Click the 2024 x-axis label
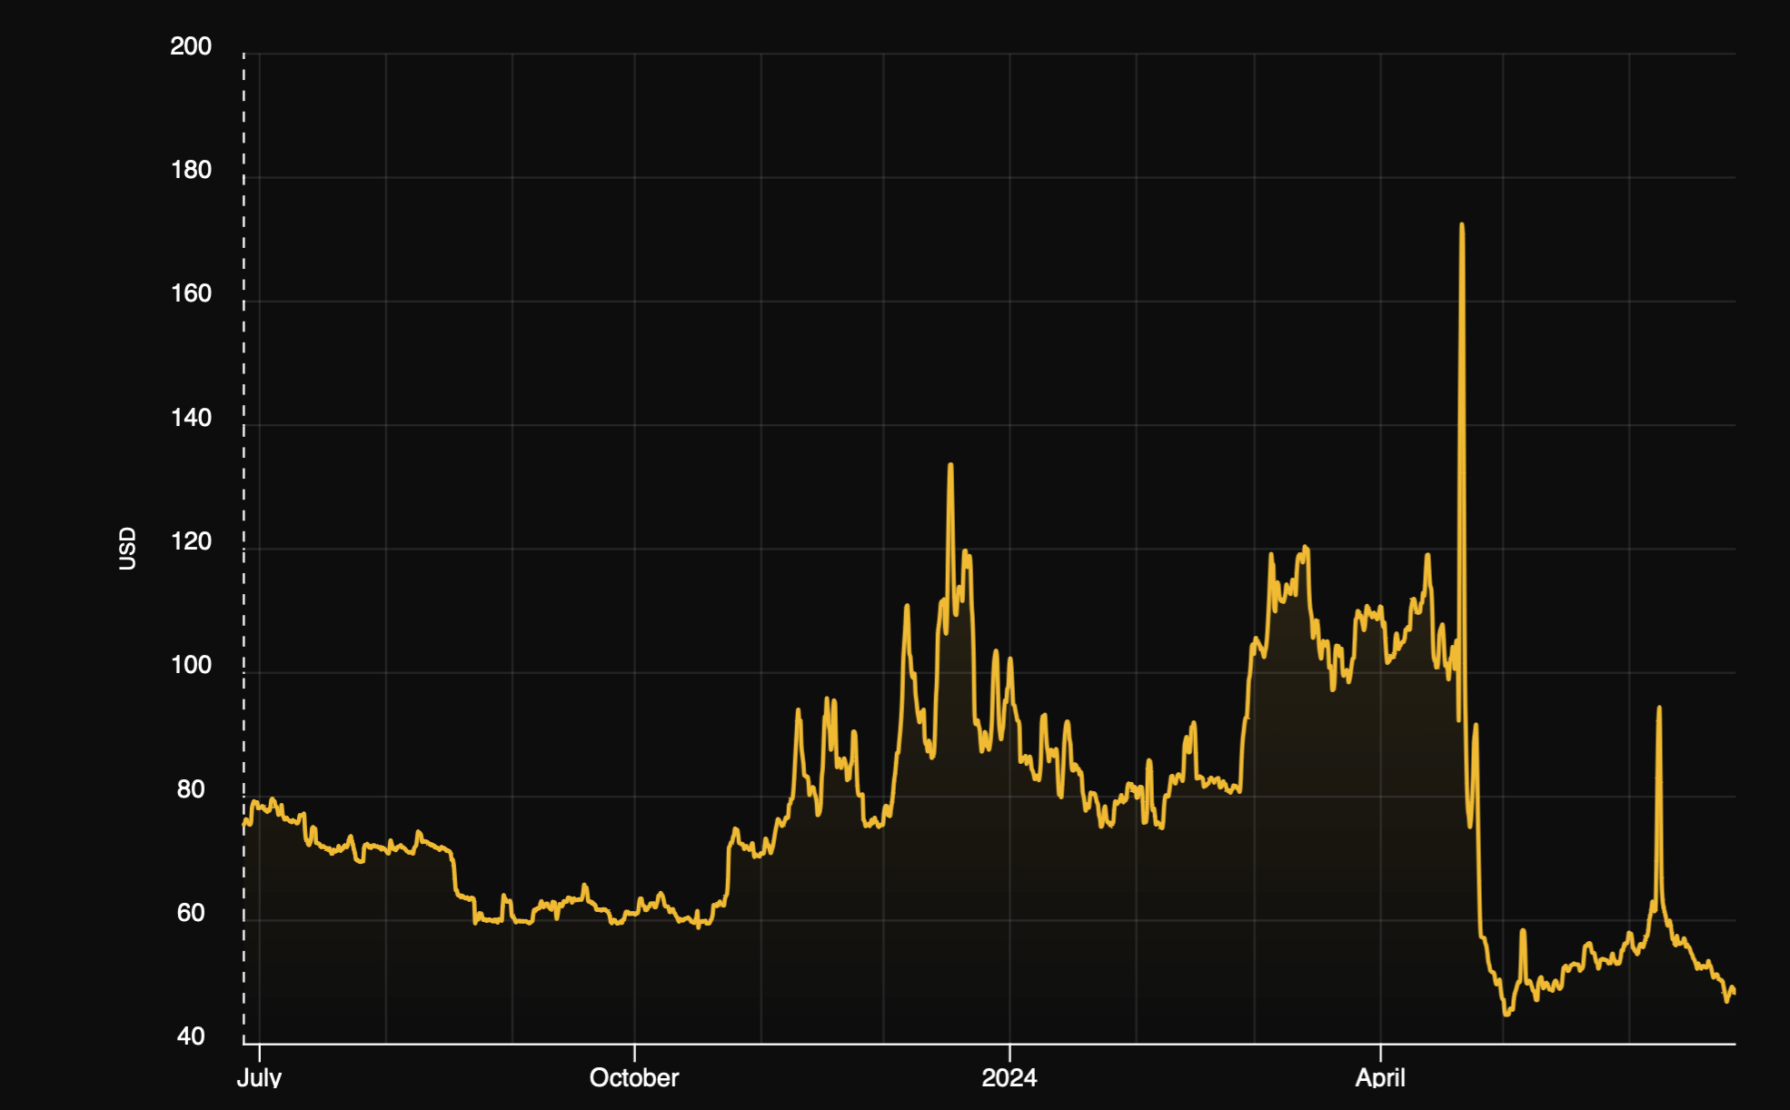Viewport: 1790px width, 1110px height. tap(1009, 1078)
